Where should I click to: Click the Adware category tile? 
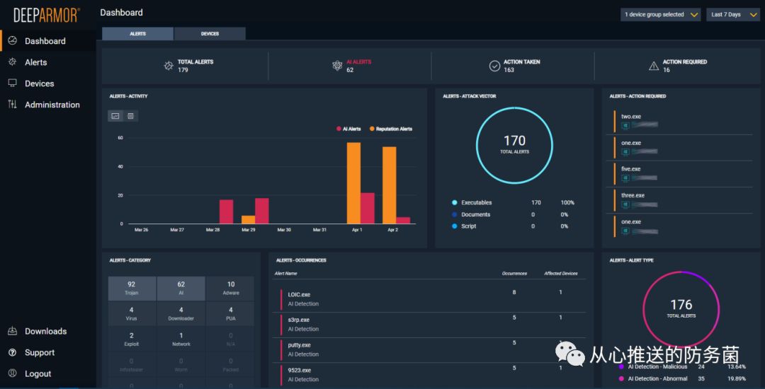click(230, 289)
